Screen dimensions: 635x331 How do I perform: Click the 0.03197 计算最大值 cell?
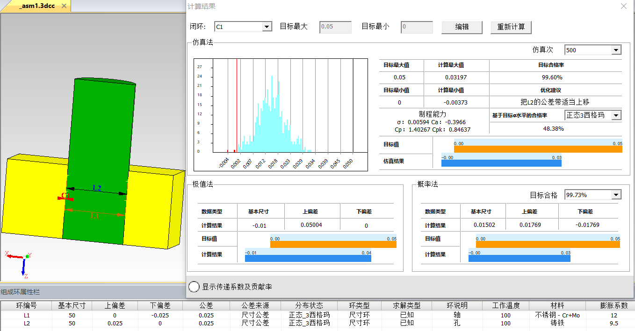(455, 77)
